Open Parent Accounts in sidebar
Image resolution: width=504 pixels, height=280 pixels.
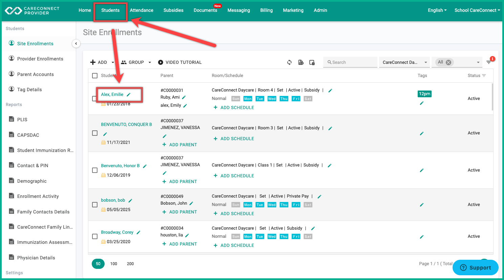(x=36, y=74)
